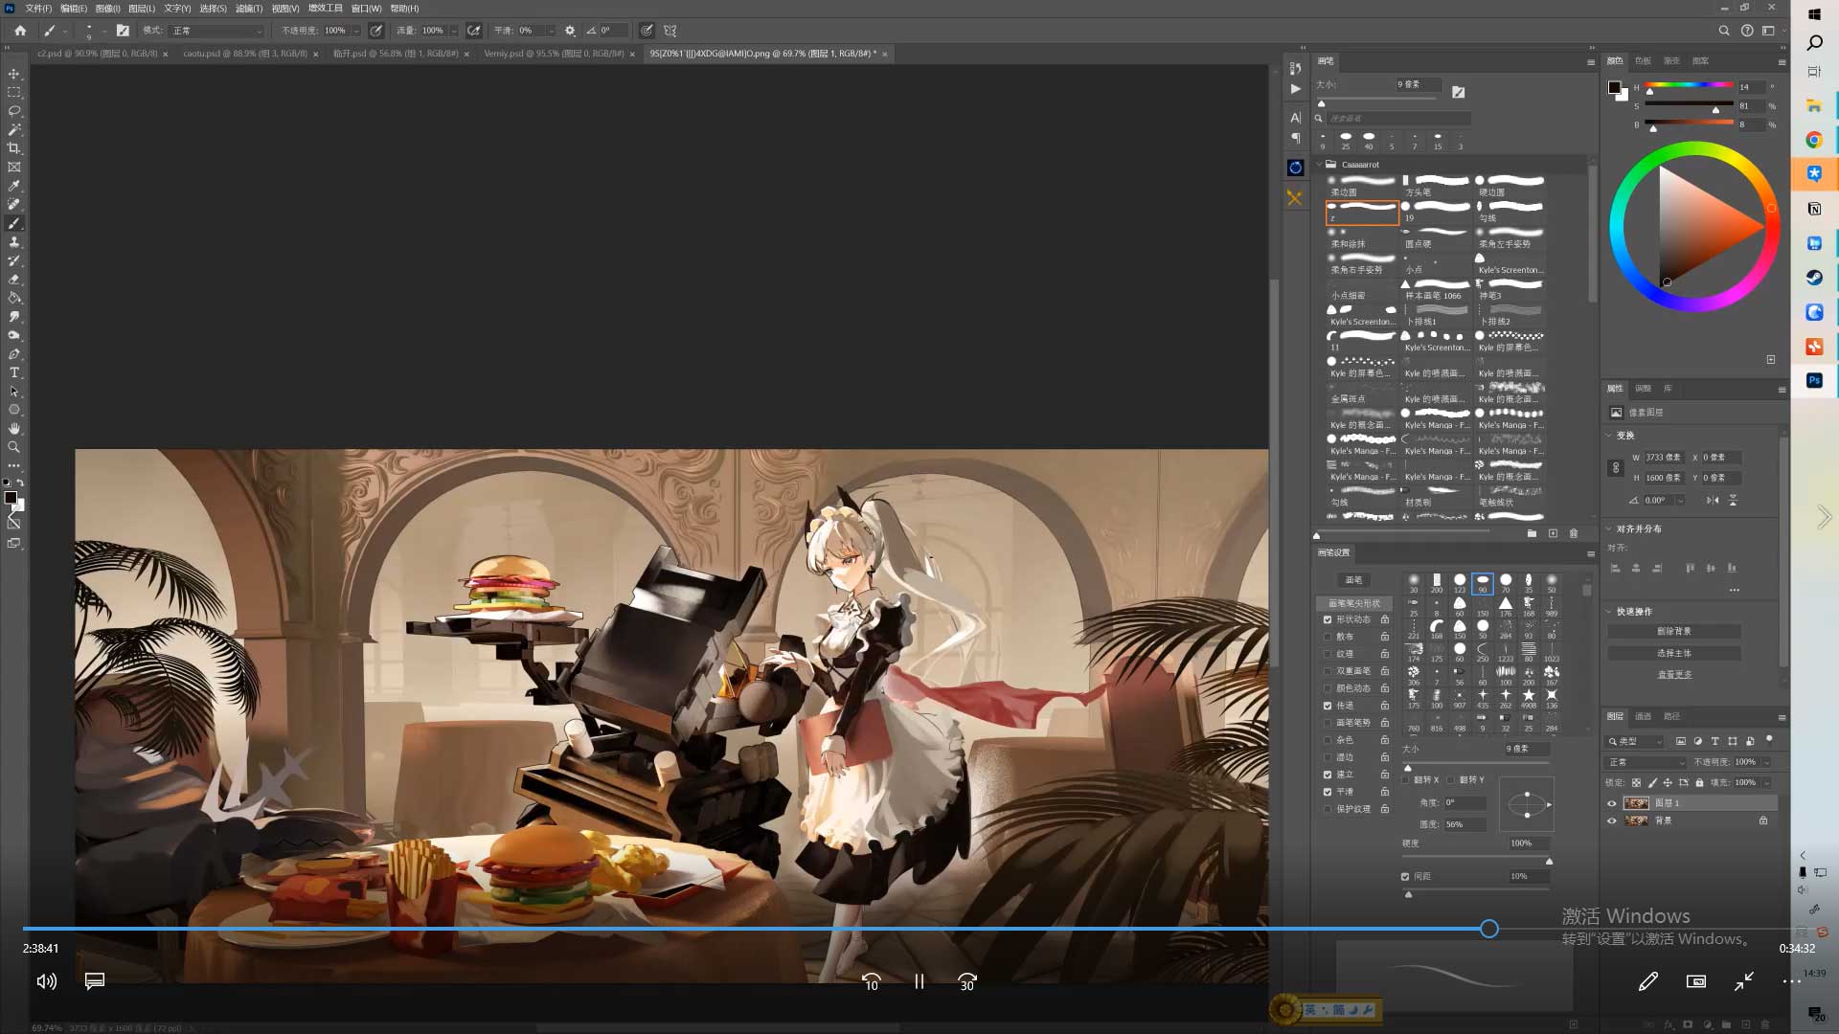Pause the video playback
This screenshot has width=1839, height=1034.
(919, 981)
